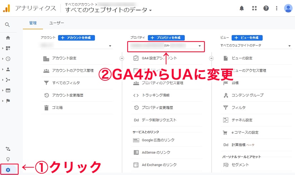Viewport: 295px width, 175px height.
Task: Open the notifications bell
Action: point(242,8)
